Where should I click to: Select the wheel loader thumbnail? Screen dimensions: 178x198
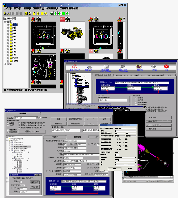(x=72, y=35)
